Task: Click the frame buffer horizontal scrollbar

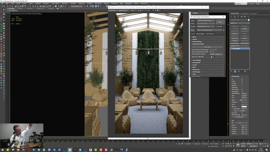Action: click(148, 138)
